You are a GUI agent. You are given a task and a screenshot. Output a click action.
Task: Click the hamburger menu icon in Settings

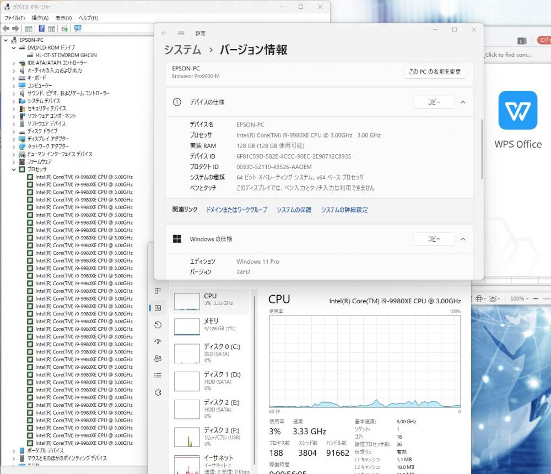[x=181, y=33]
